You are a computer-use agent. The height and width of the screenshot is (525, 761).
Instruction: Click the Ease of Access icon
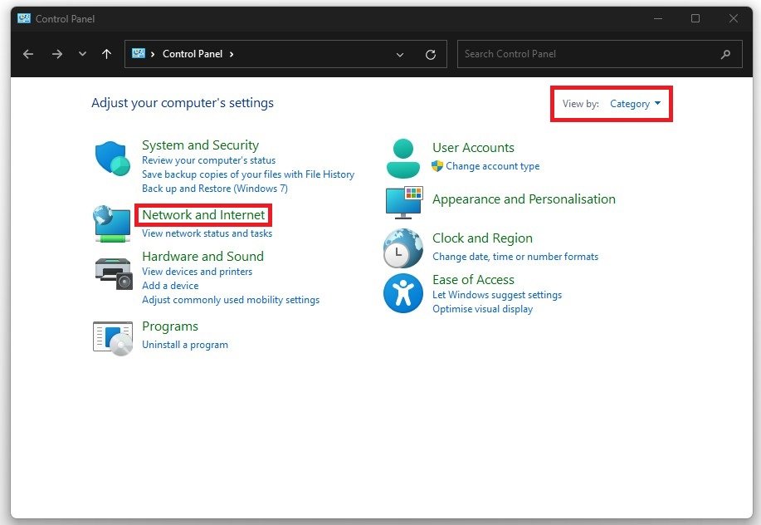(x=403, y=292)
